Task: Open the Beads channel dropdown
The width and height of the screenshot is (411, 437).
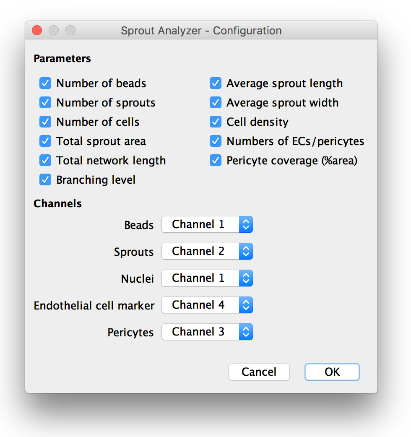Action: tap(207, 224)
